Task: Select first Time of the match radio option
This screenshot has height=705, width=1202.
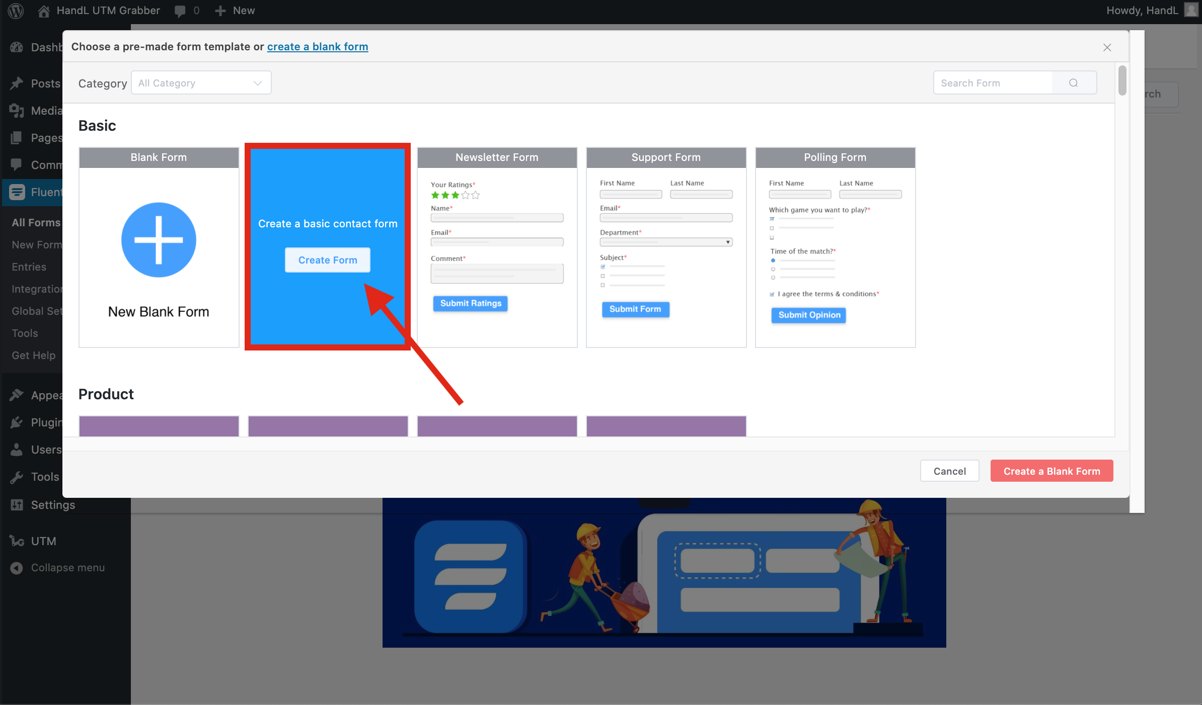Action: tap(773, 260)
